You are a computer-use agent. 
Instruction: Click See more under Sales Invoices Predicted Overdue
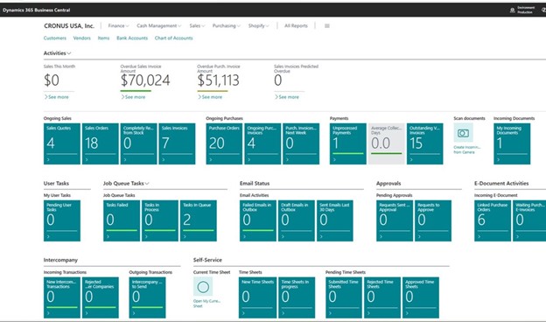[x=287, y=97]
